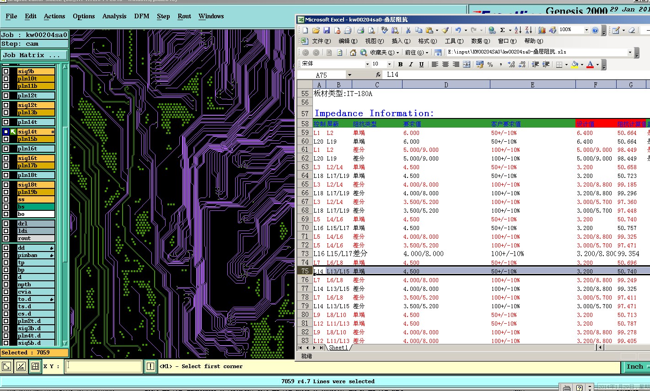Toggle the checkbox for layer pln12t
This screenshot has height=391, width=650.
(x=6, y=96)
